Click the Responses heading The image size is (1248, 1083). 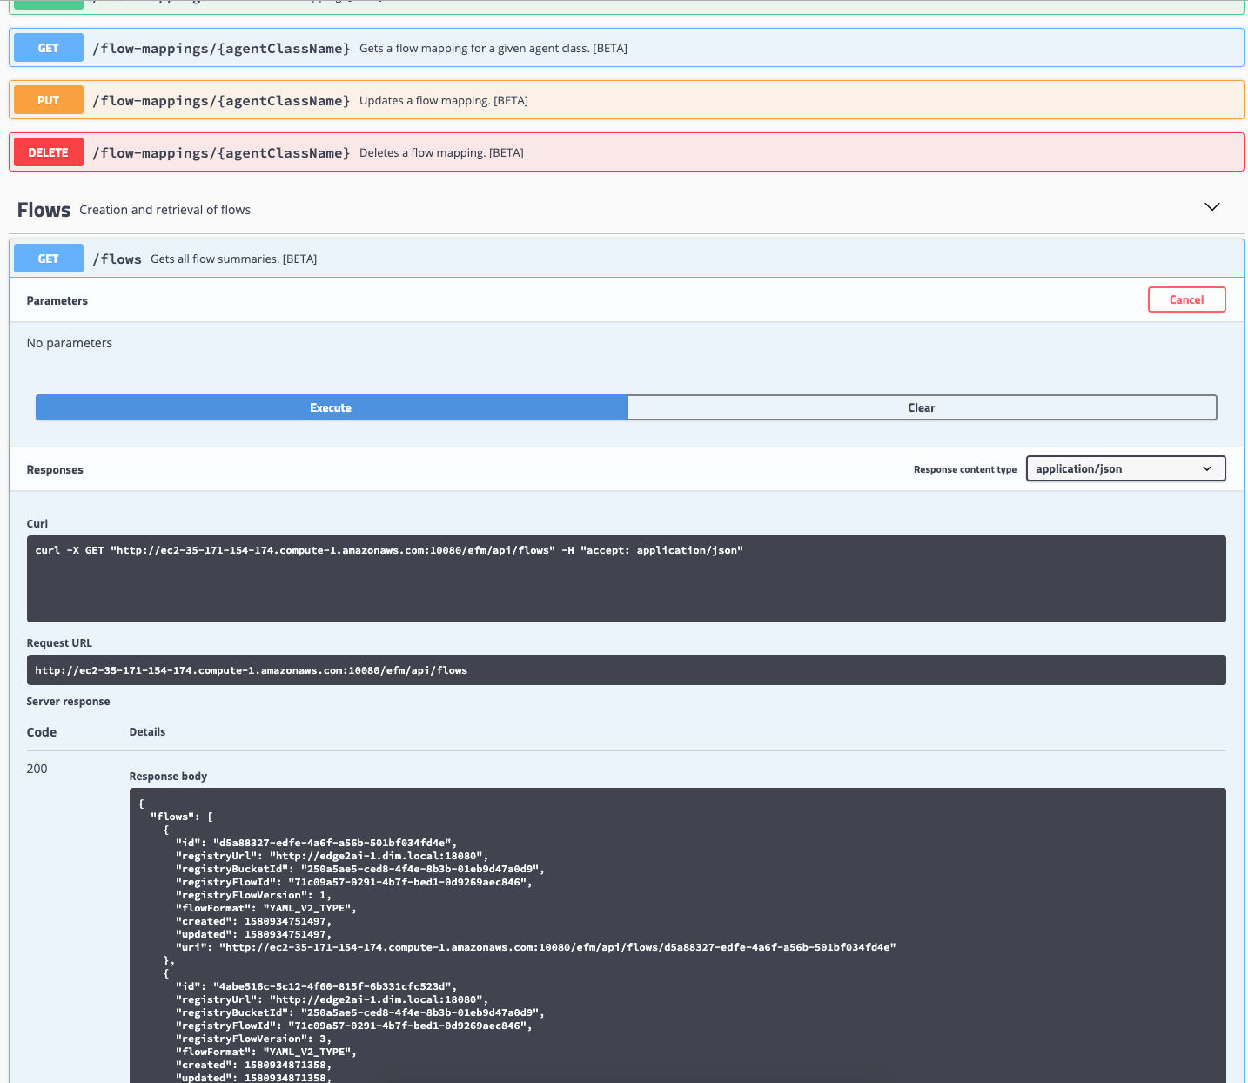tap(55, 469)
